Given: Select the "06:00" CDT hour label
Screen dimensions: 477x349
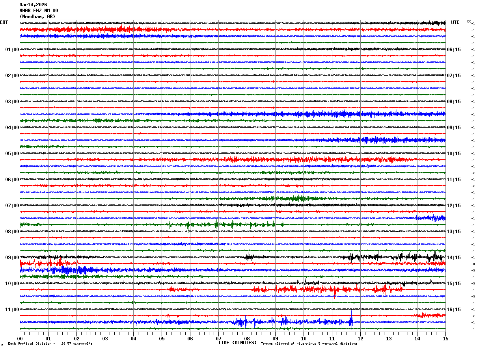Looking at the screenshot, I should click(x=12, y=180).
